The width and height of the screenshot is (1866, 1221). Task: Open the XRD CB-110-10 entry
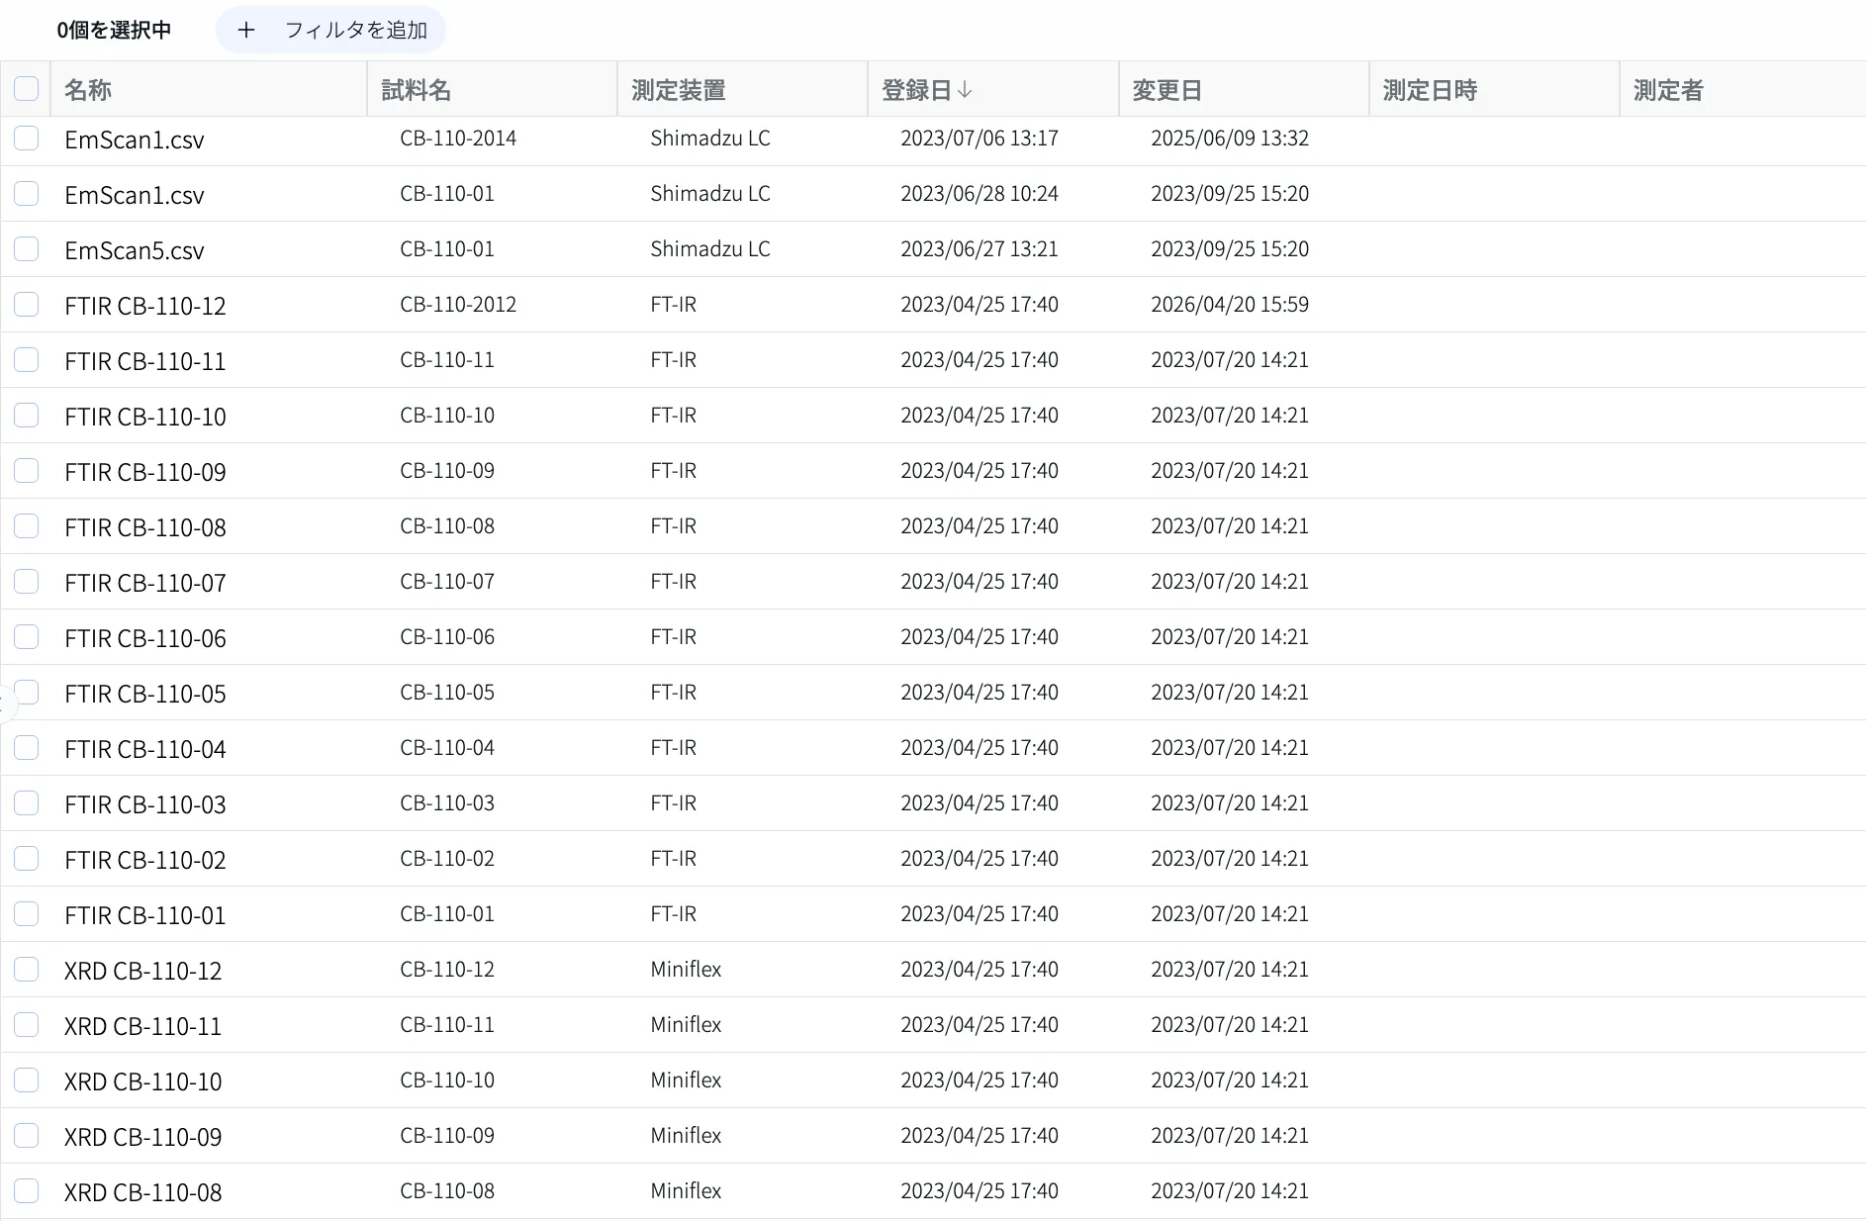pos(143,1081)
